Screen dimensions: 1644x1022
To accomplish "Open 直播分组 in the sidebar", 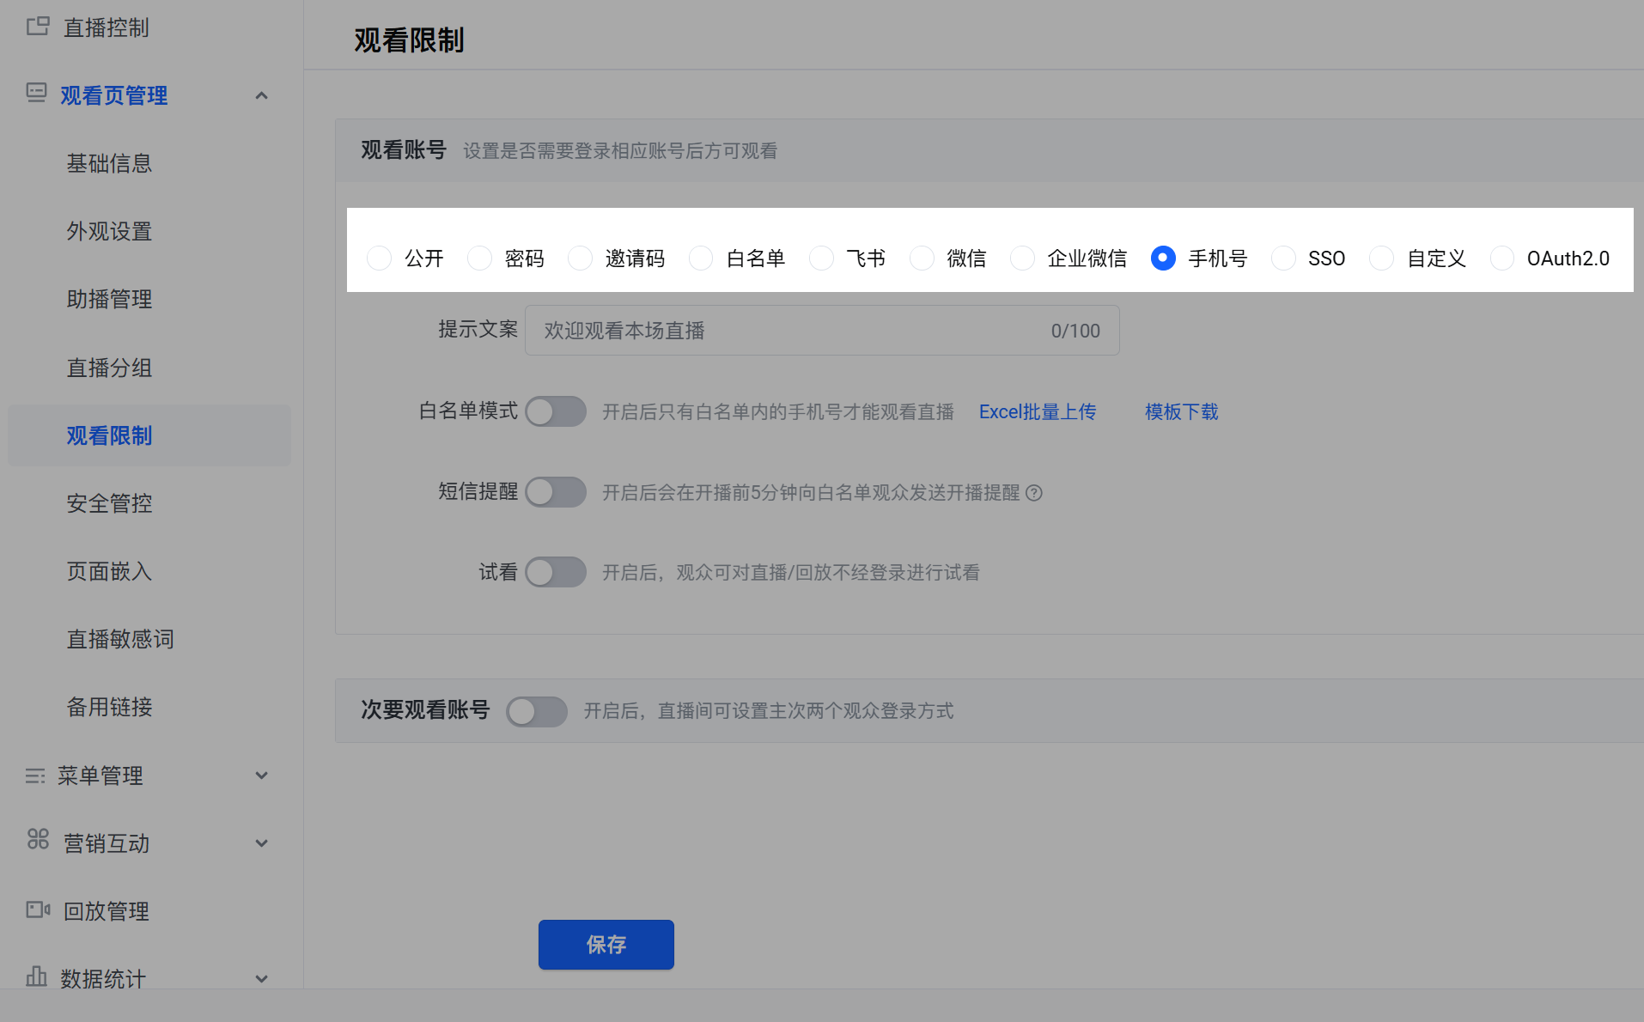I will [x=109, y=368].
